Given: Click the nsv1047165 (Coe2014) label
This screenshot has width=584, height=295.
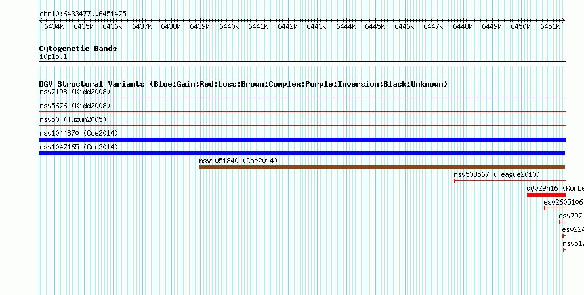Looking at the screenshot, I should [x=79, y=147].
